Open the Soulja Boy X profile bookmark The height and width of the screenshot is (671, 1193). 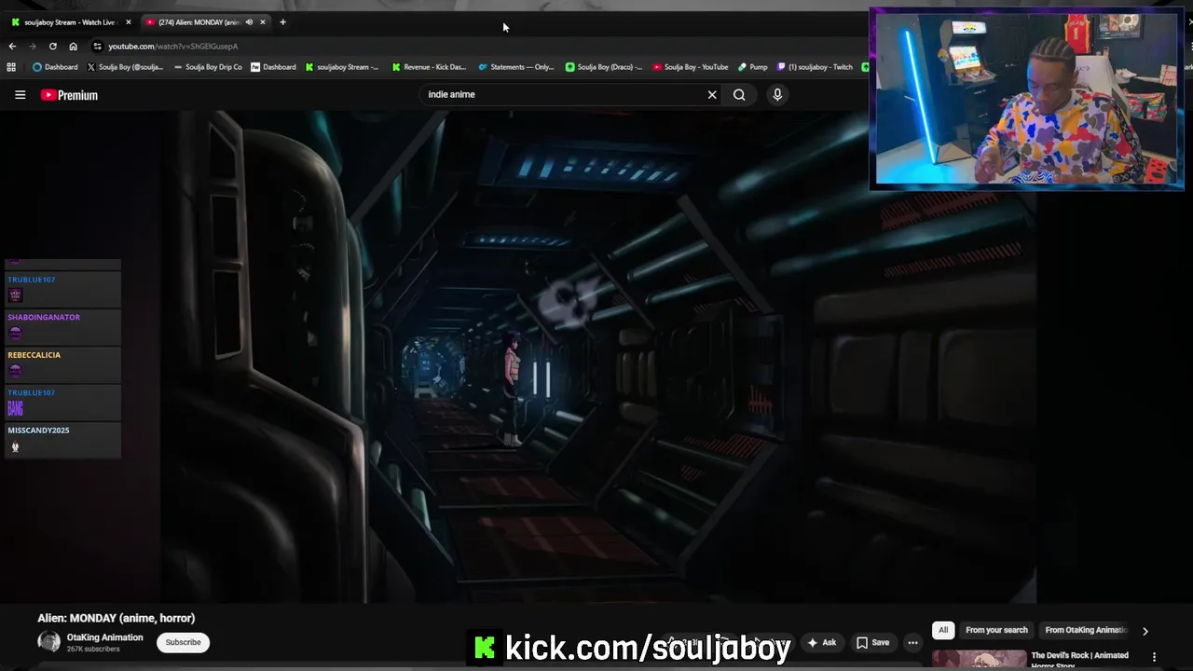point(125,67)
